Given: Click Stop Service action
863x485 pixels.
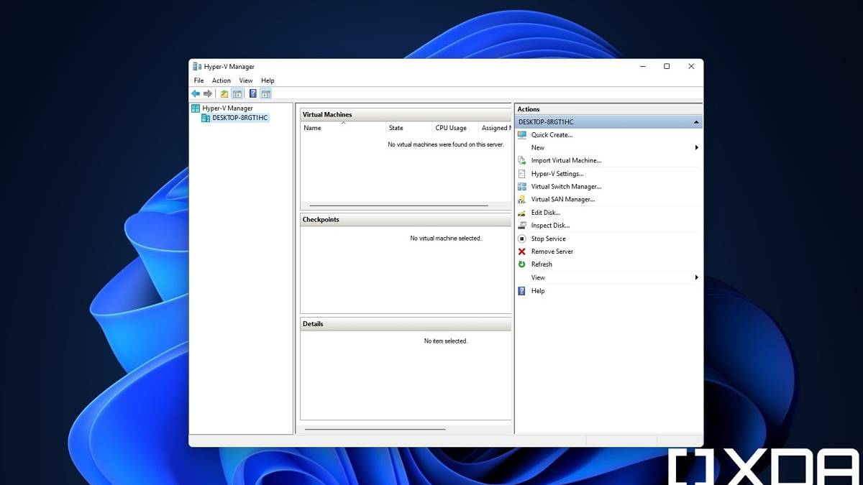Looking at the screenshot, I should tap(548, 239).
